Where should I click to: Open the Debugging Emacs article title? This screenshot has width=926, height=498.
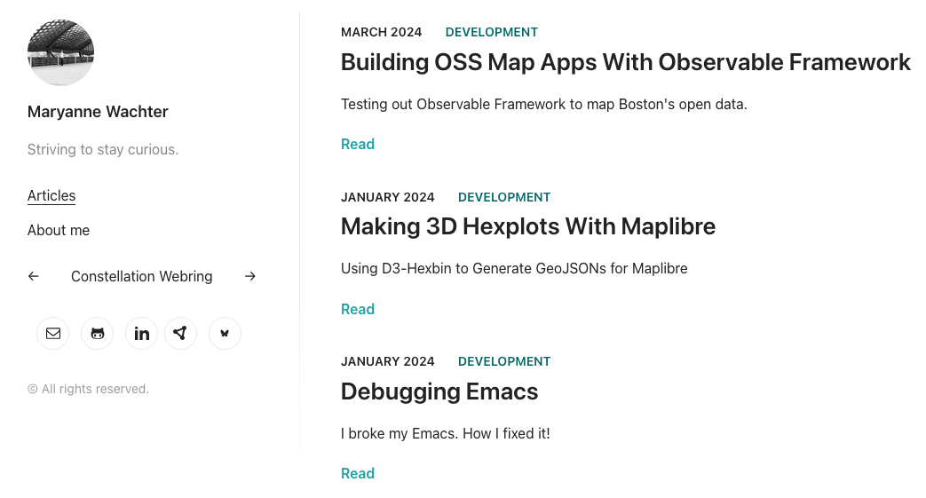[439, 391]
